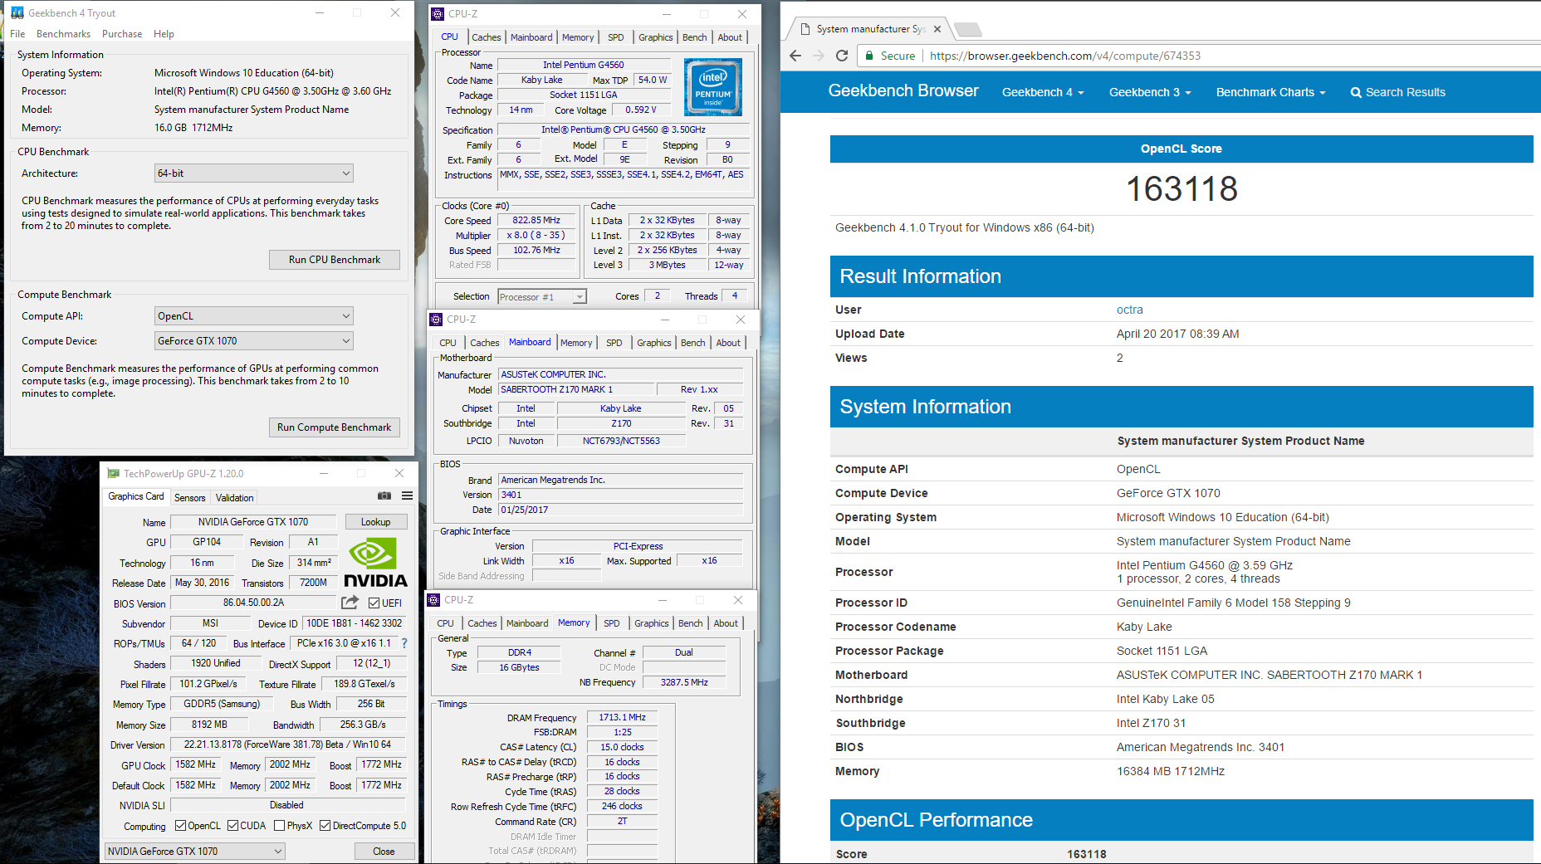1541x864 pixels.
Task: Open the GPU selection dropdown in GPU-Z
Action: click(195, 852)
